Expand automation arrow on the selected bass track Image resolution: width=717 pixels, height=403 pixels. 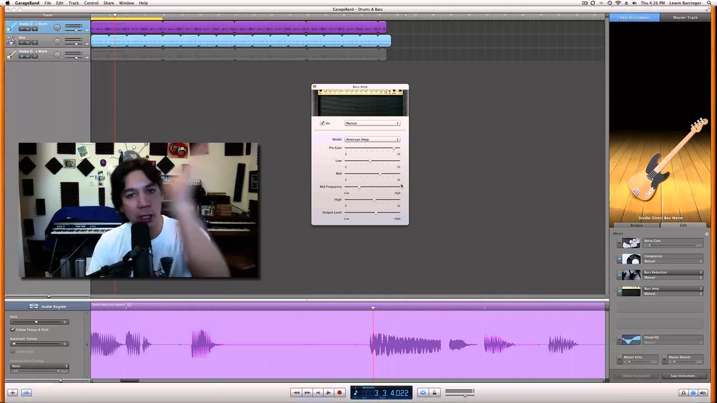pos(87,30)
